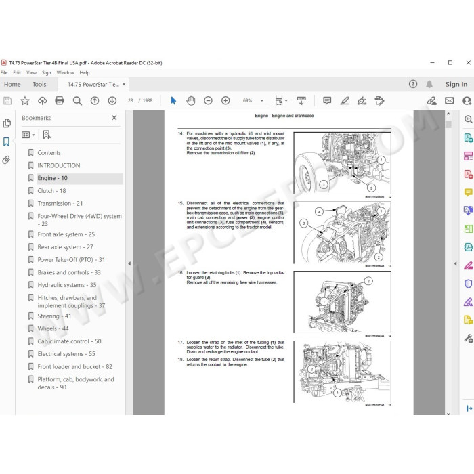Open the Sign document pen icon
Screen dimensions: 474x474
[362, 100]
